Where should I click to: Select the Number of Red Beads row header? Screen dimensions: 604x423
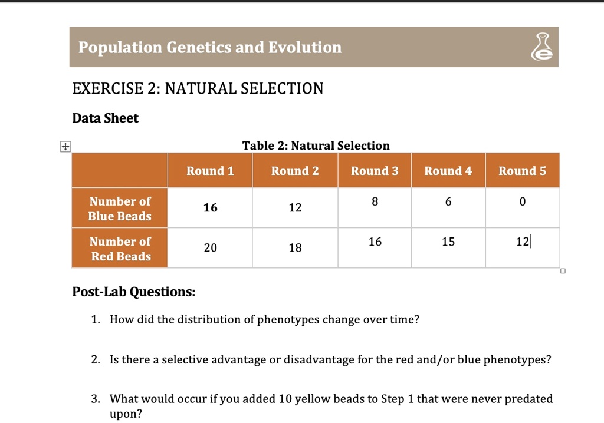click(120, 249)
